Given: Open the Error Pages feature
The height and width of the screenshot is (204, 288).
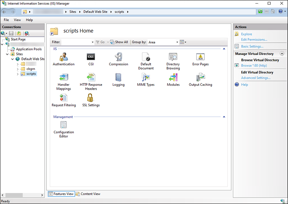Looking at the screenshot, I should 201,59.
